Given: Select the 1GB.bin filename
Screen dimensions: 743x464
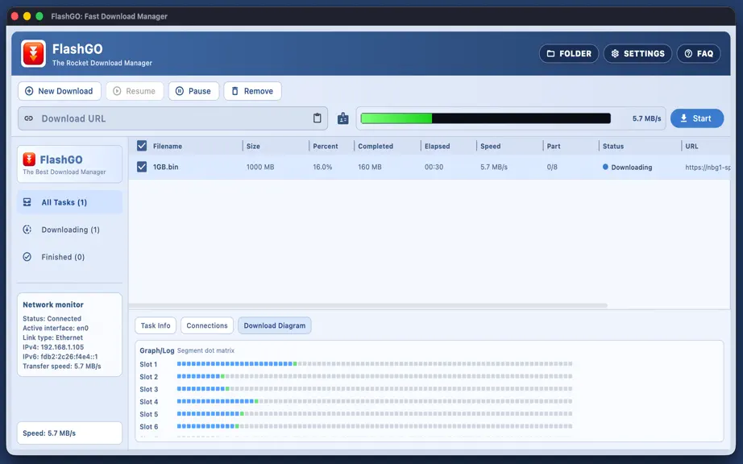Looking at the screenshot, I should (165, 167).
